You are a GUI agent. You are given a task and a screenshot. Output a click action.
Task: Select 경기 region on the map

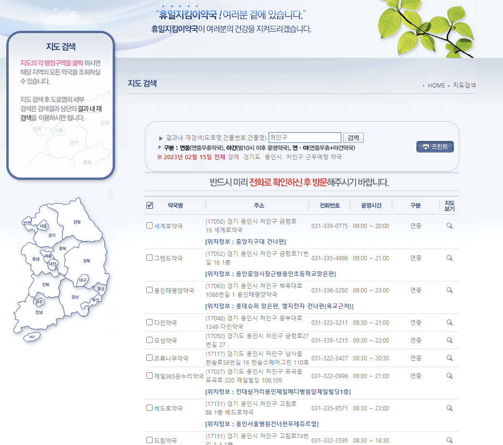52,235
